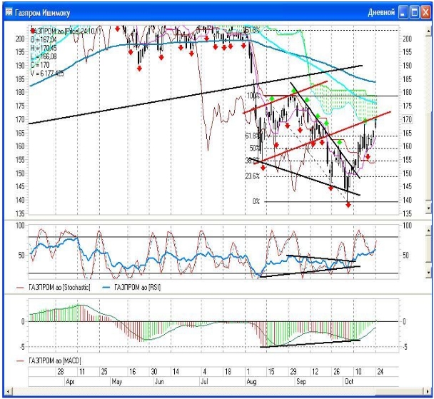The width and height of the screenshot is (434, 399).
Task: Click the 'O = 167,04' open value
Action: [44, 39]
